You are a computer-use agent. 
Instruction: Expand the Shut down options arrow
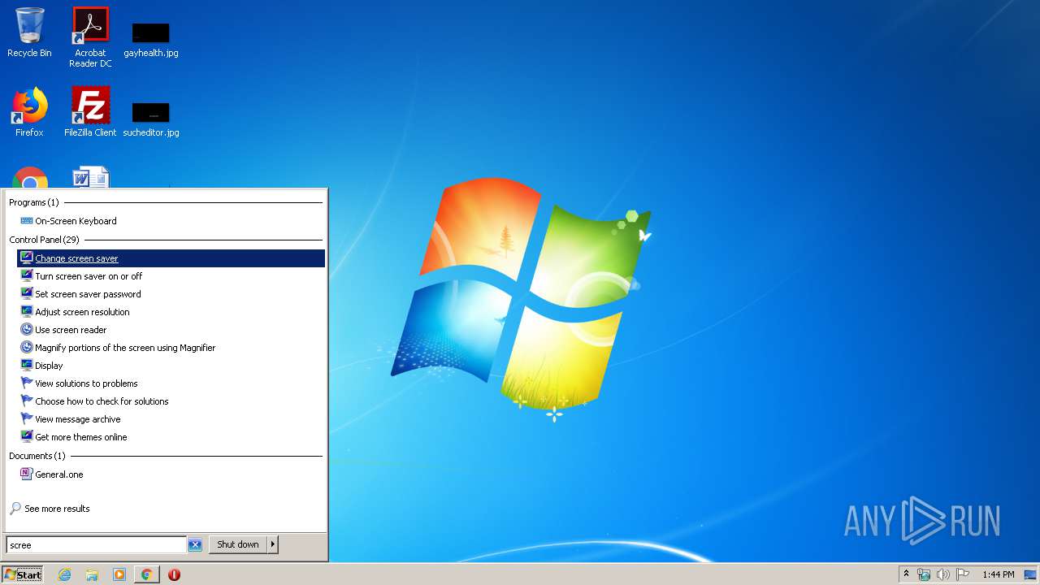273,544
